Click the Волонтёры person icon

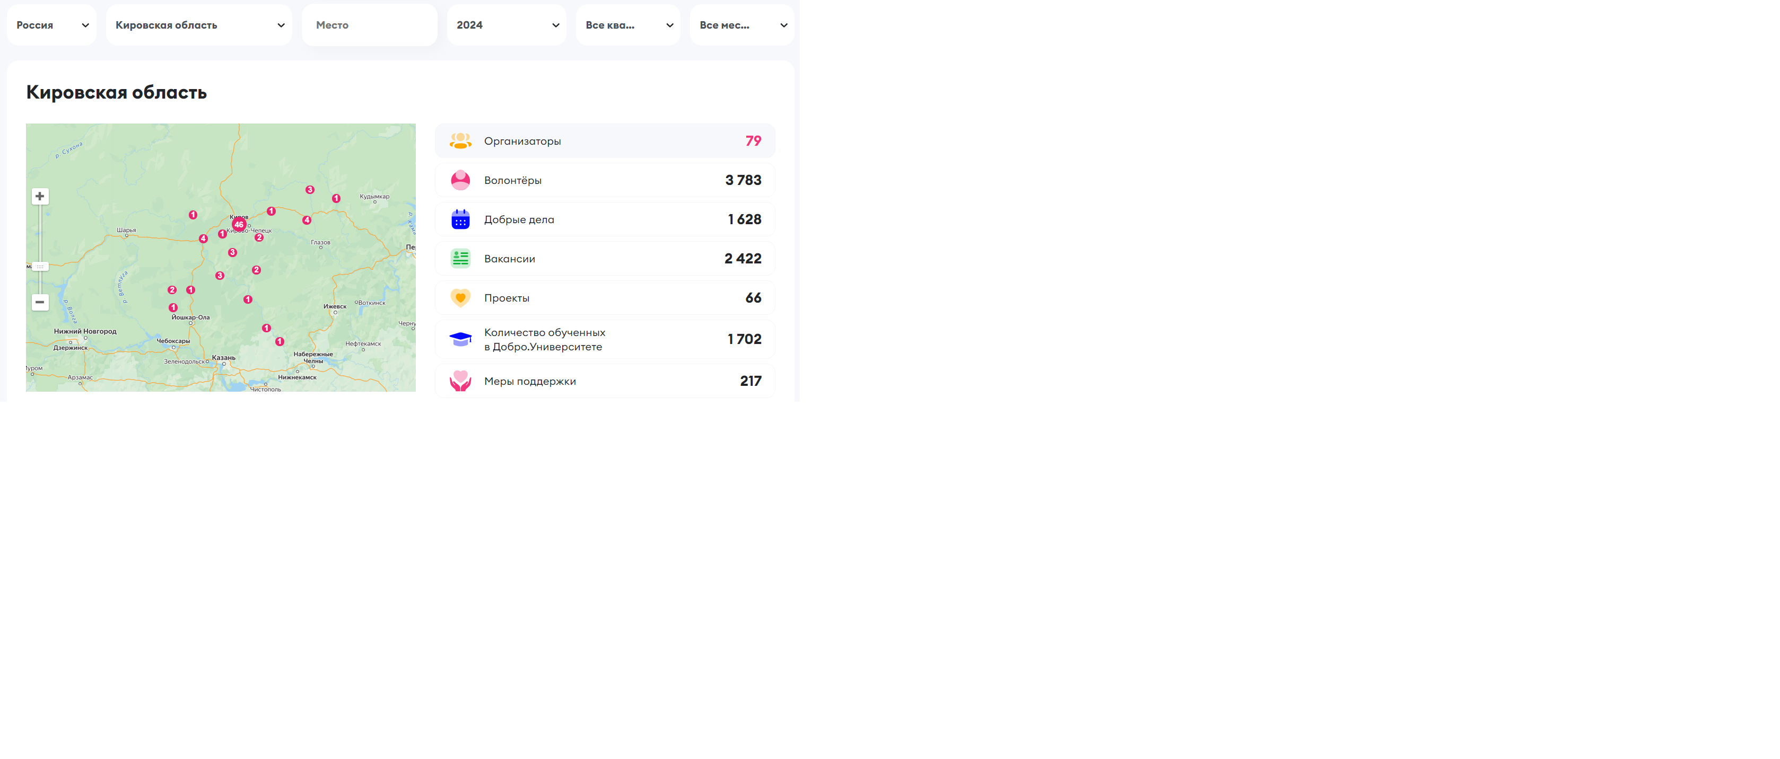tap(460, 180)
